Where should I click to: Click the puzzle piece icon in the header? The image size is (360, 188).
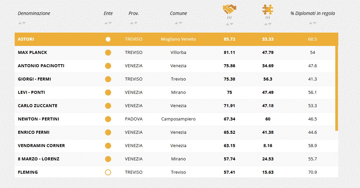[x=268, y=9]
